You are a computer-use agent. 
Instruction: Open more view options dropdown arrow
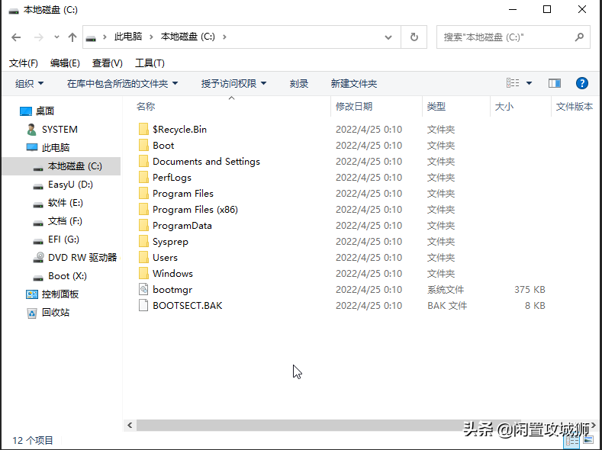tap(529, 83)
